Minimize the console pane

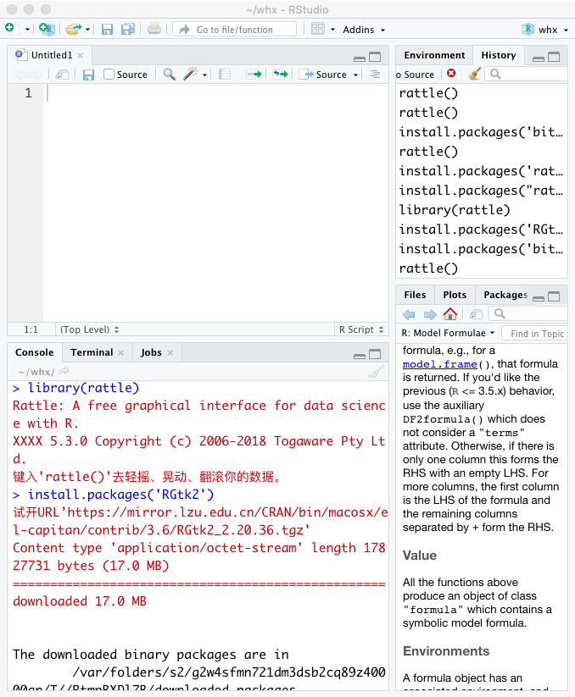359,355
